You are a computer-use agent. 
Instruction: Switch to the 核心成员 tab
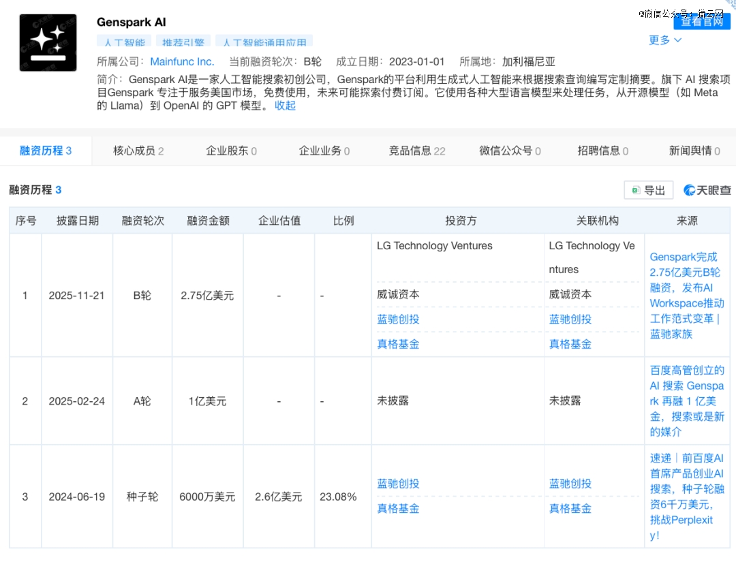[137, 151]
